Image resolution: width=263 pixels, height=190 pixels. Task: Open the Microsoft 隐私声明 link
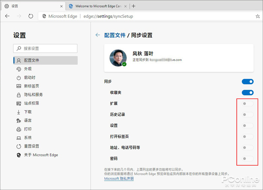(119, 179)
